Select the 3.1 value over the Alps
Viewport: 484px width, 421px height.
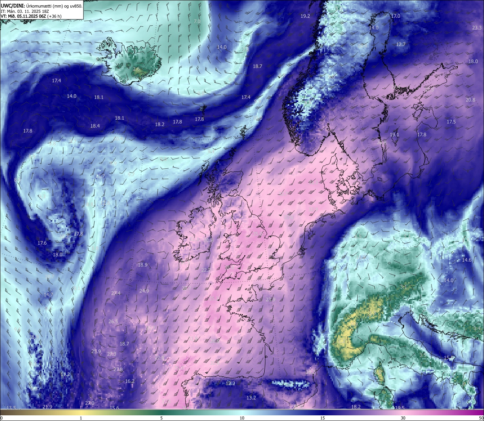pyautogui.click(x=403, y=287)
